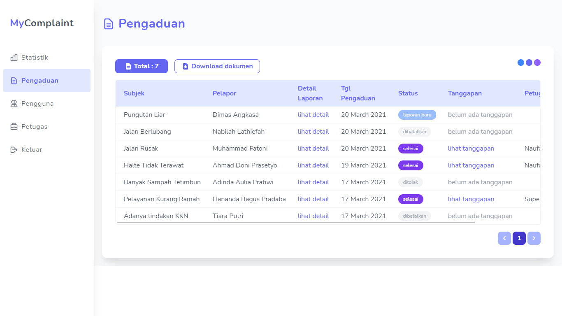Expand the Status column header
Viewport: 562px width, 316px height.
(x=408, y=93)
